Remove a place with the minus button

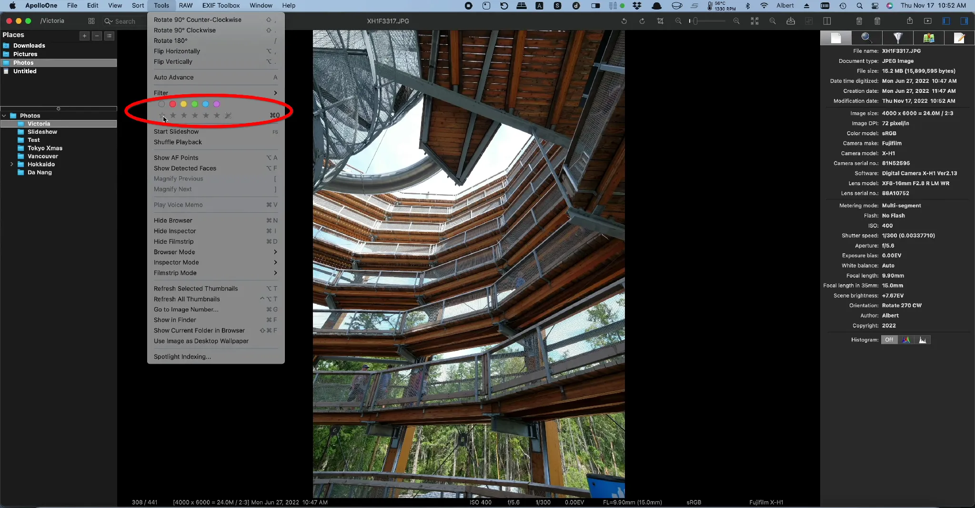point(97,36)
